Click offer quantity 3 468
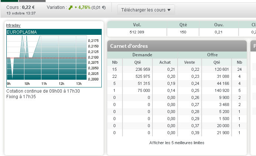The width and height of the screenshot is (256, 156). [224, 104]
